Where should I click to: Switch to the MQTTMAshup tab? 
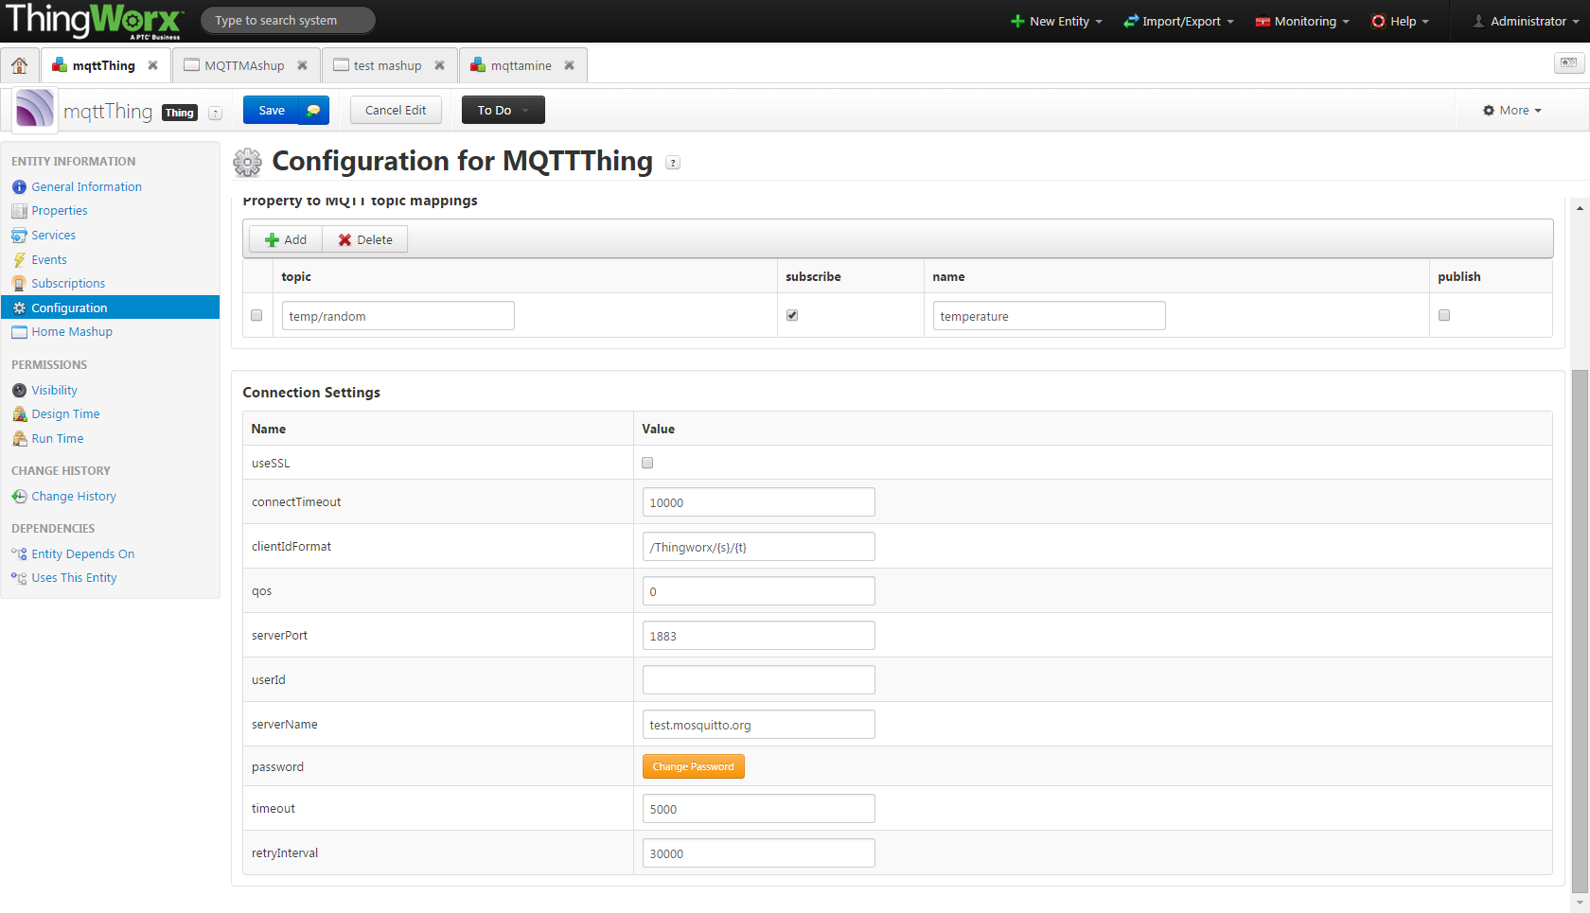pos(246,65)
